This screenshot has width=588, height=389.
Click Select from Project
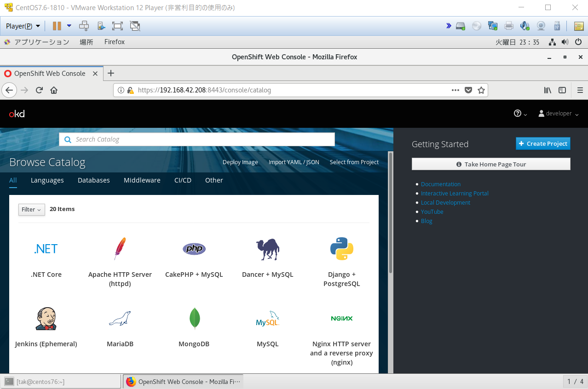[x=354, y=162]
